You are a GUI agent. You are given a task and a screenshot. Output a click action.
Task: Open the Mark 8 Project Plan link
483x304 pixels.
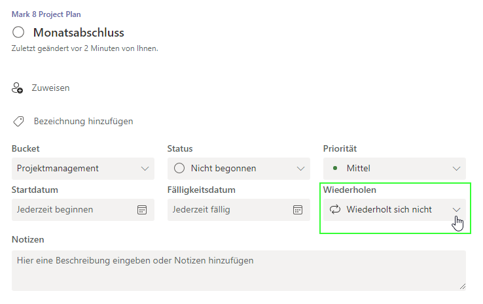(46, 14)
